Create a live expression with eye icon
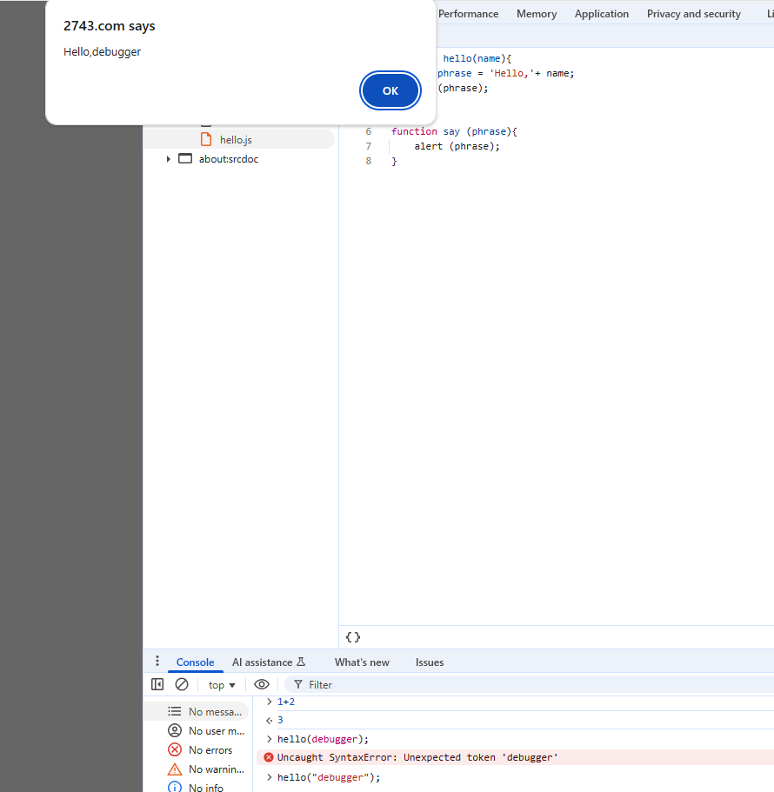Screen dimensions: 774x792 (x=262, y=684)
